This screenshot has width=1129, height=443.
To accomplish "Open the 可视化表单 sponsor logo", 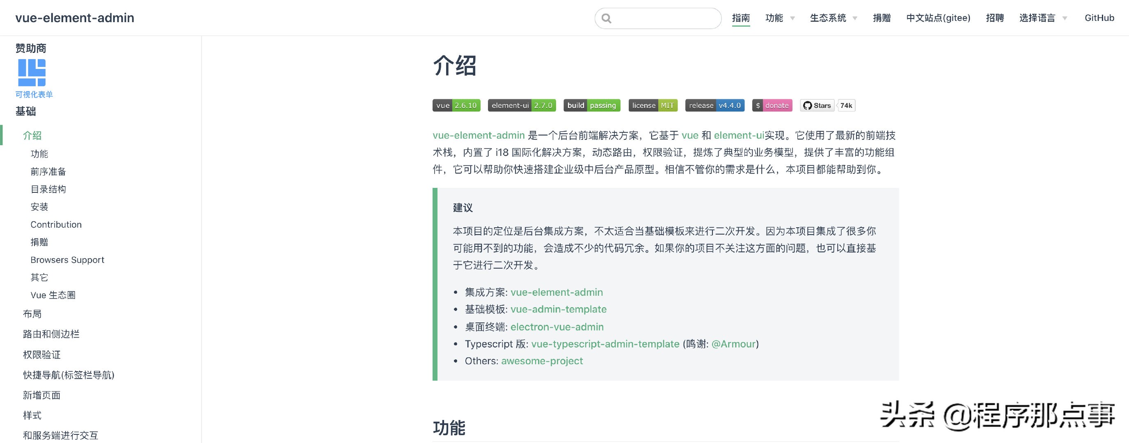I will (32, 73).
